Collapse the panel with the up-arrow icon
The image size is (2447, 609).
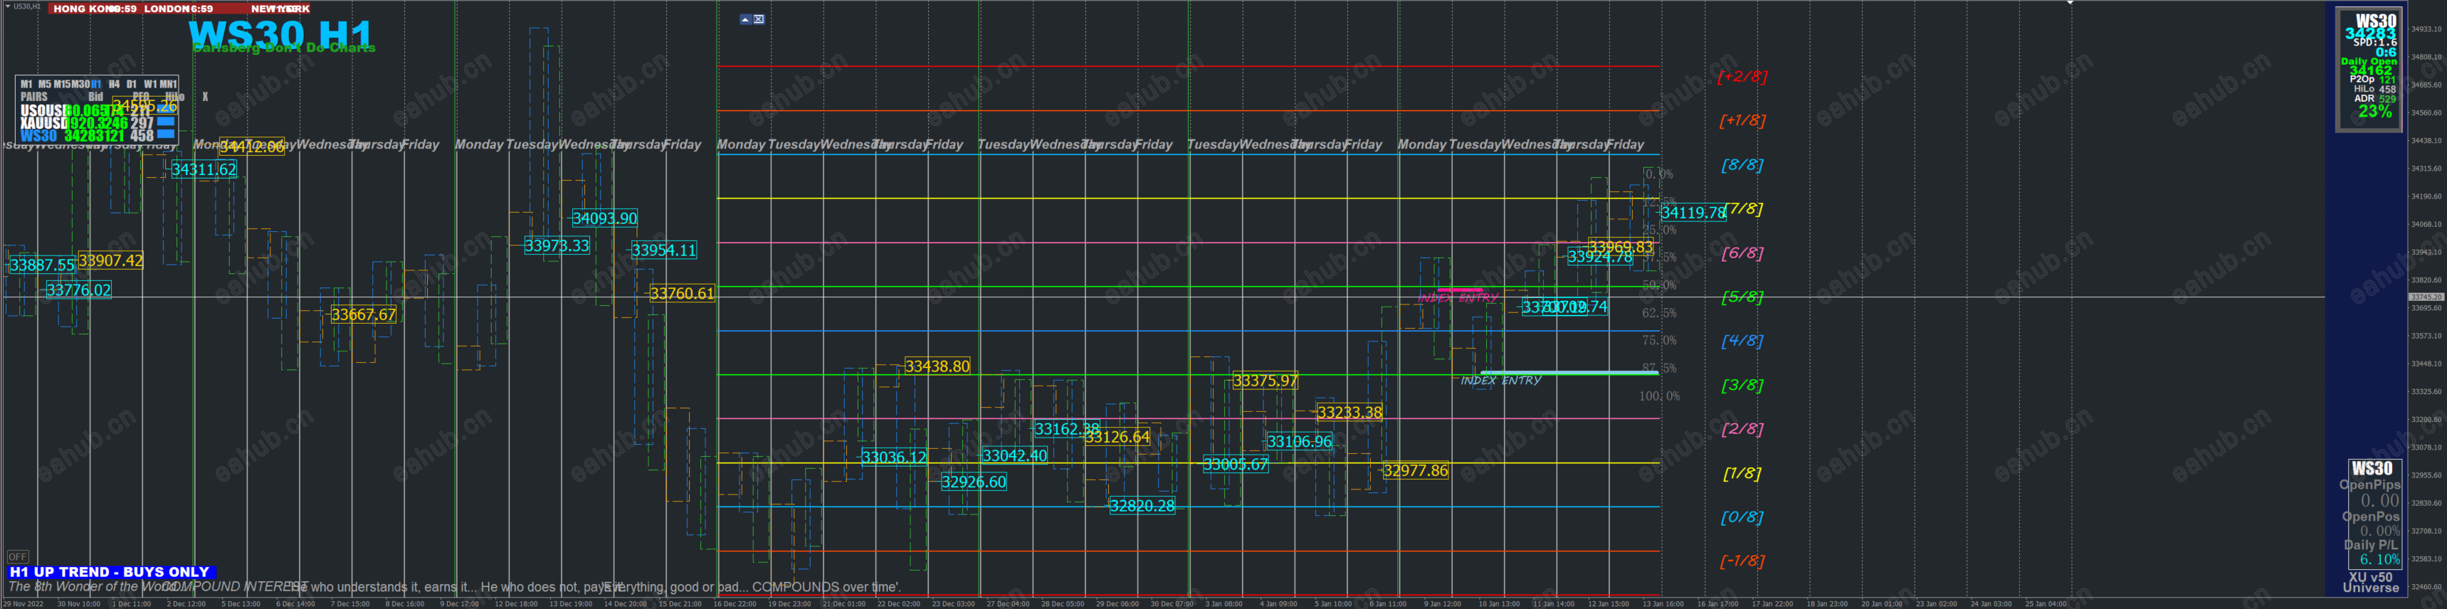click(744, 19)
